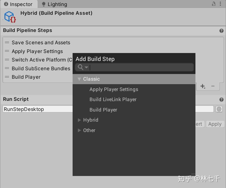This screenshot has width=226, height=188.
Task: Switch to the Lighting tab
Action: (x=54, y=4)
